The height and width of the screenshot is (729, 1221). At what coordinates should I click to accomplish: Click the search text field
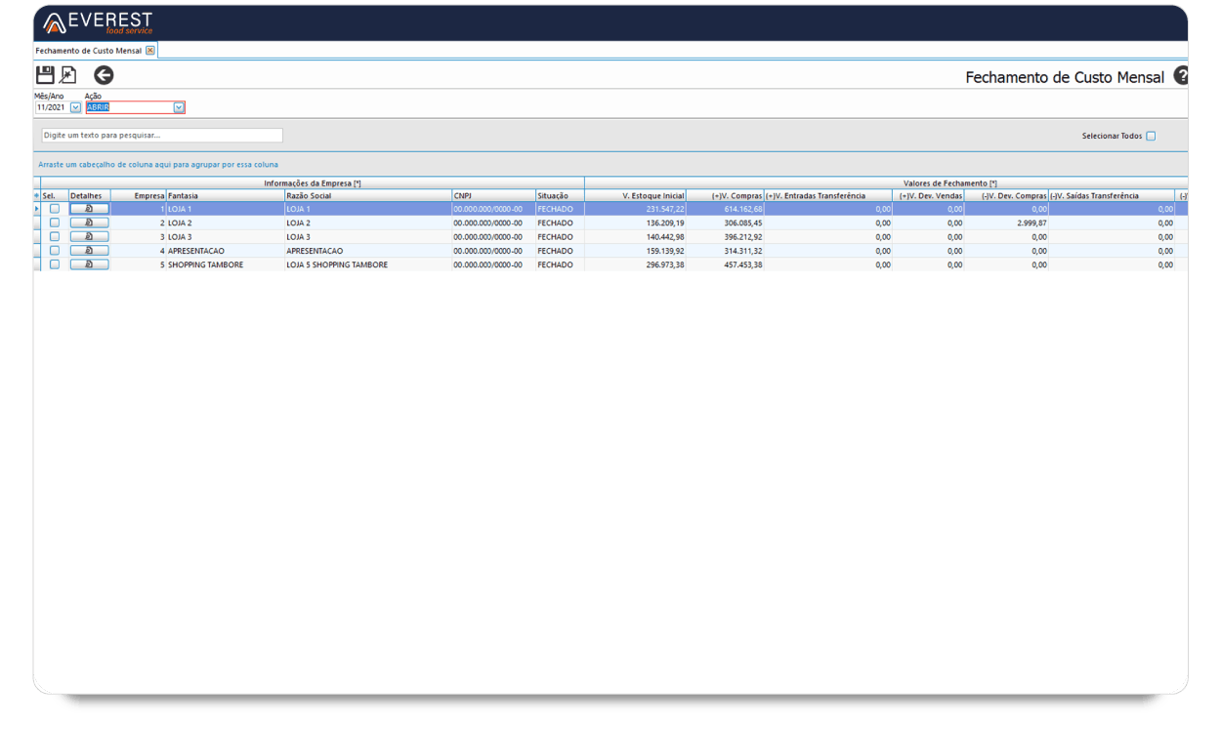161,136
